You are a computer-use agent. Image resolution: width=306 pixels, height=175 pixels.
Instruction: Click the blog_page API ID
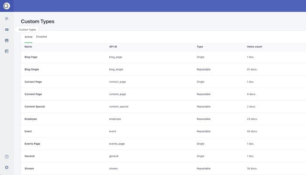point(115,57)
